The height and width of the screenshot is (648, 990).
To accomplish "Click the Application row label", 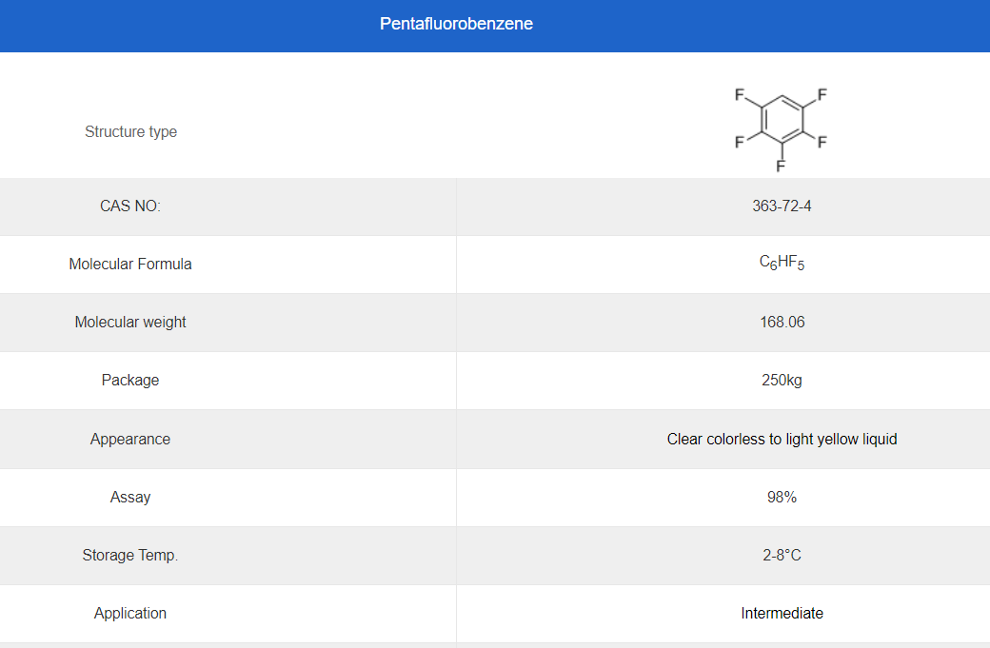I will [x=130, y=614].
